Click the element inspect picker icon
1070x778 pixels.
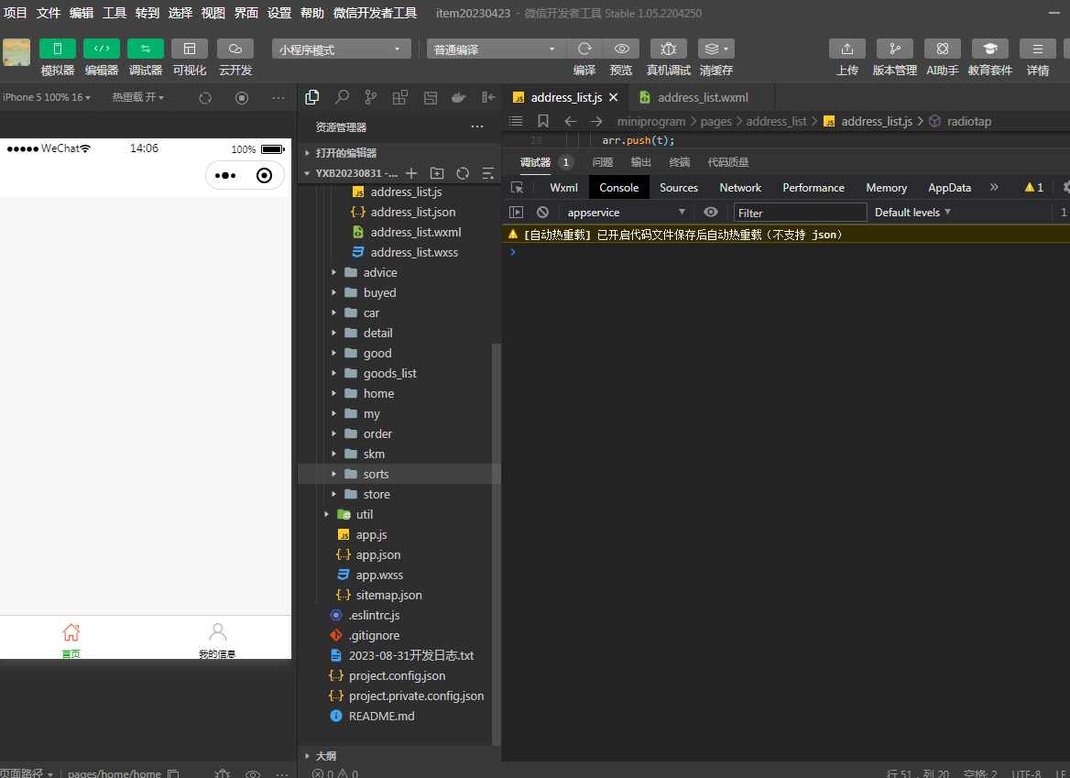tap(518, 188)
